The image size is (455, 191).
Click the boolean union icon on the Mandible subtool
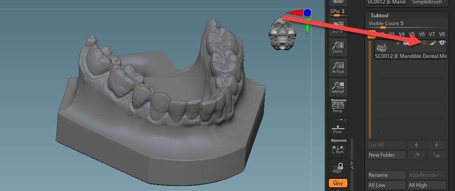(406, 43)
